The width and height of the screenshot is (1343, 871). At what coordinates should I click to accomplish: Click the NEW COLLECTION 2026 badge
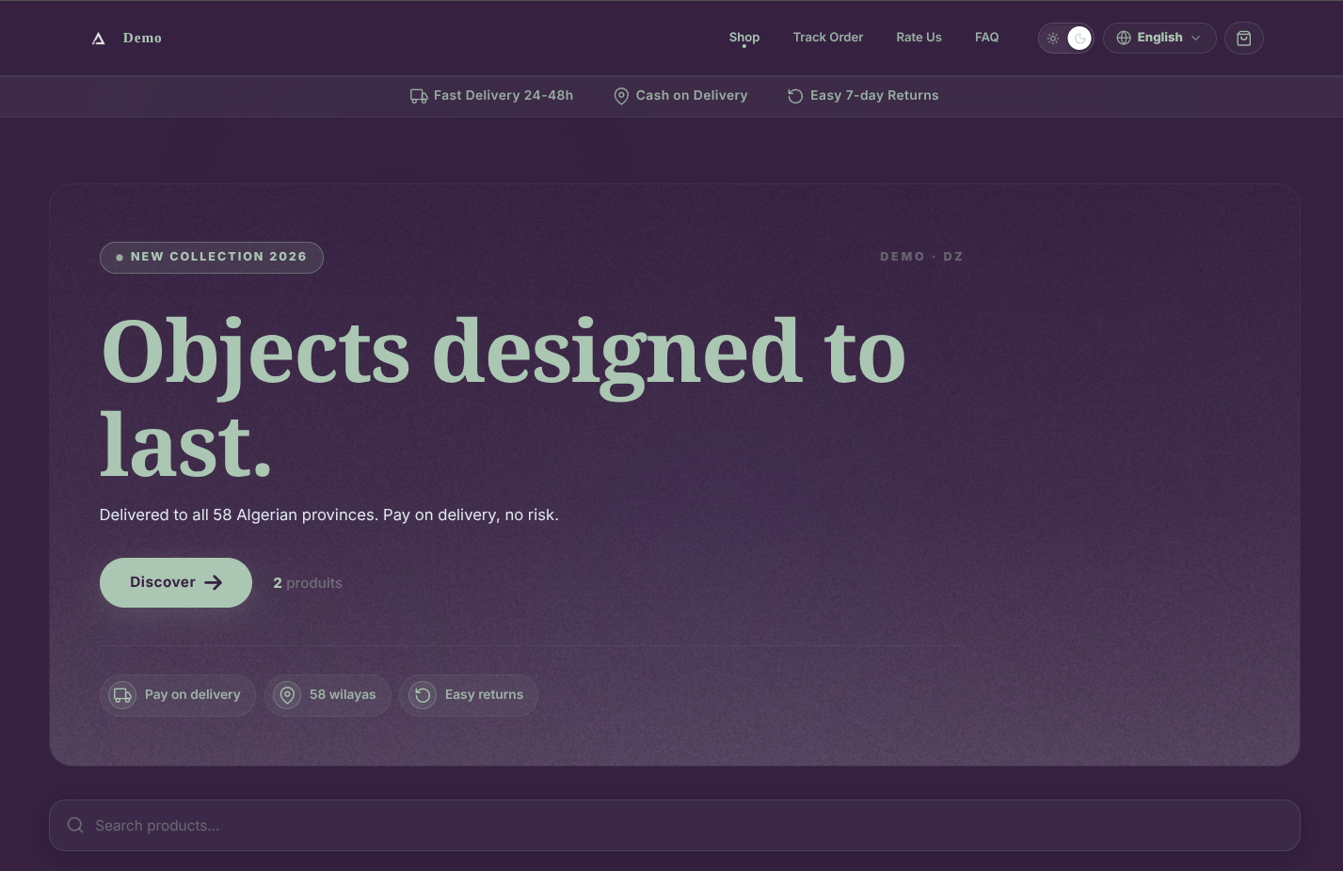coord(212,257)
